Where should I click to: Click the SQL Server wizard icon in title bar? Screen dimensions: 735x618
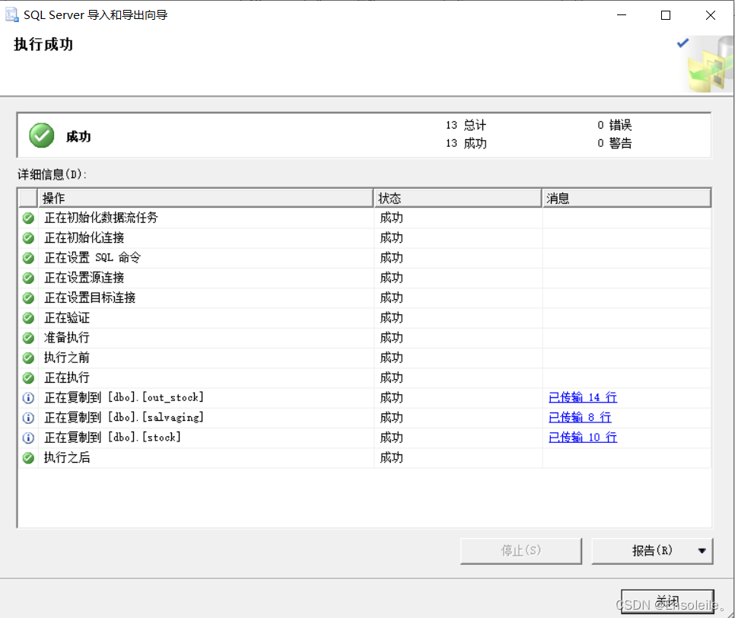(x=12, y=14)
